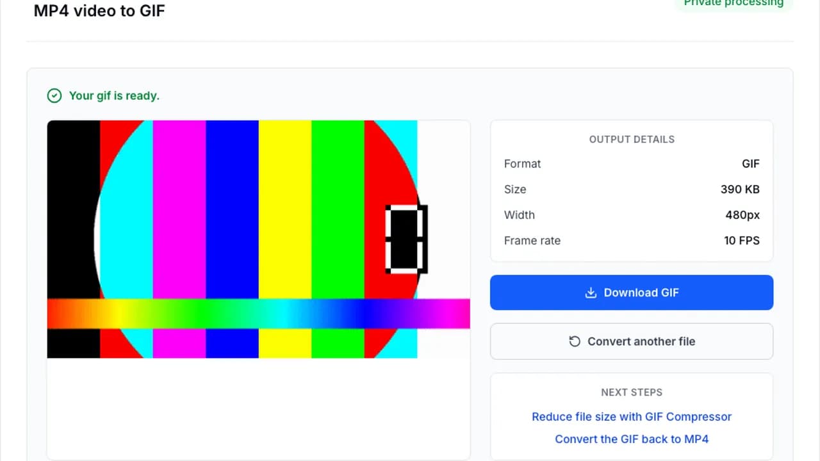820x461 pixels.
Task: Click the '10 FPS' frame rate value
Action: (742, 241)
